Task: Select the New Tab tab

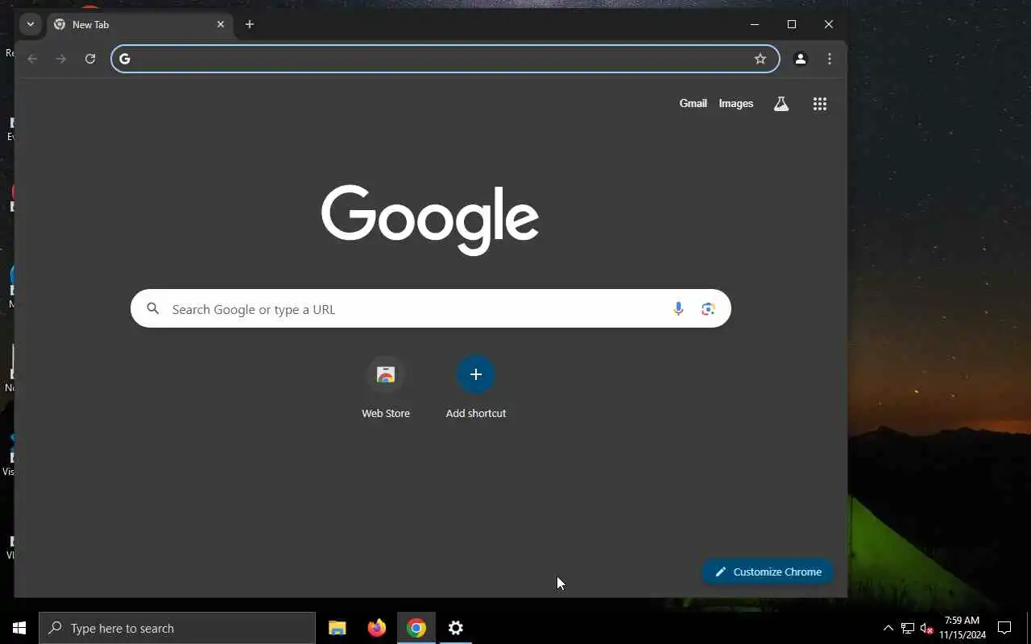Action: pos(139,25)
